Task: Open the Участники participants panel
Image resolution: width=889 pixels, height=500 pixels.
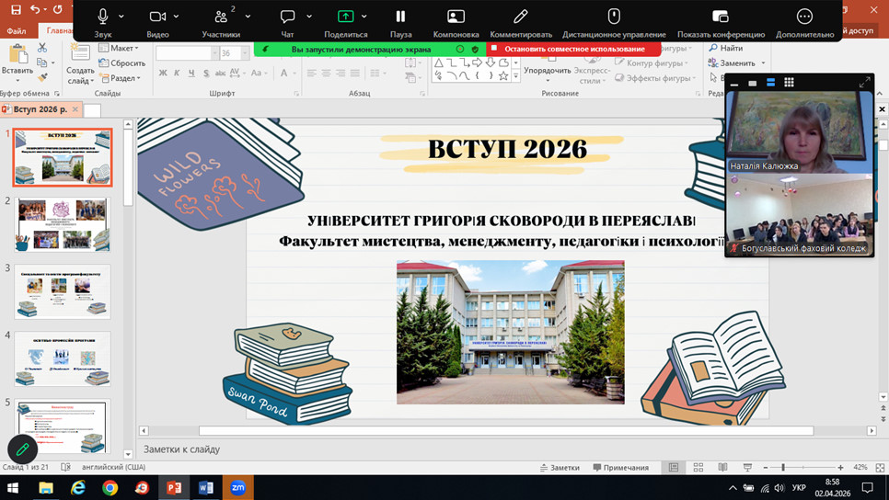Action: coord(221,17)
